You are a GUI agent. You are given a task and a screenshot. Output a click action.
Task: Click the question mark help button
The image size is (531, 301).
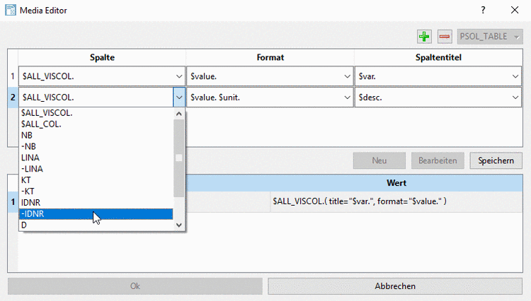coord(483,11)
